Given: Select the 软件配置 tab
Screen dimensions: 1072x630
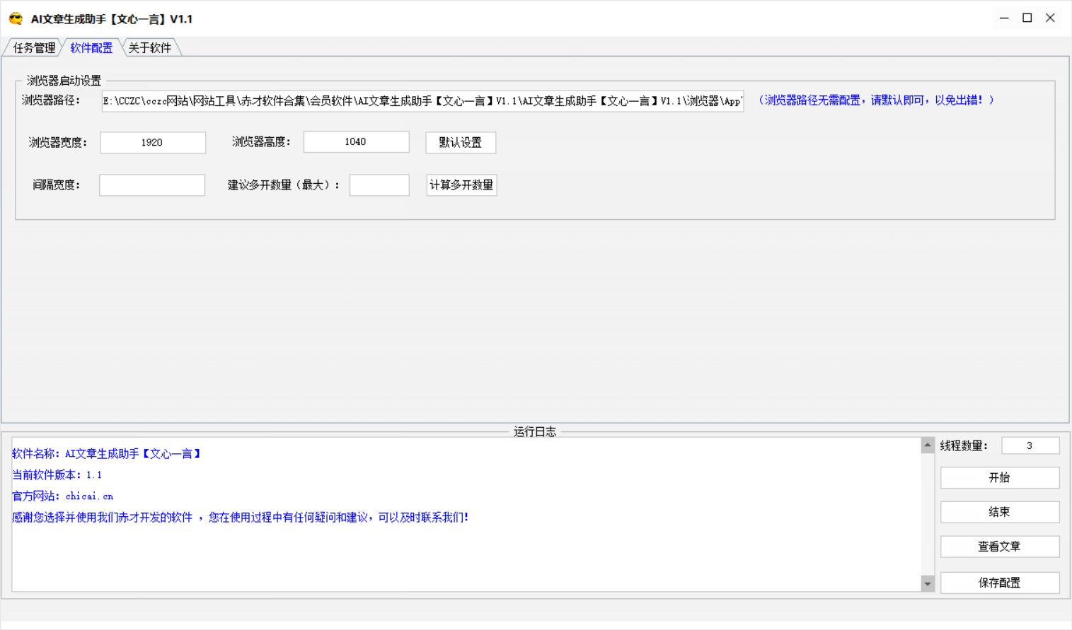Looking at the screenshot, I should tap(91, 48).
